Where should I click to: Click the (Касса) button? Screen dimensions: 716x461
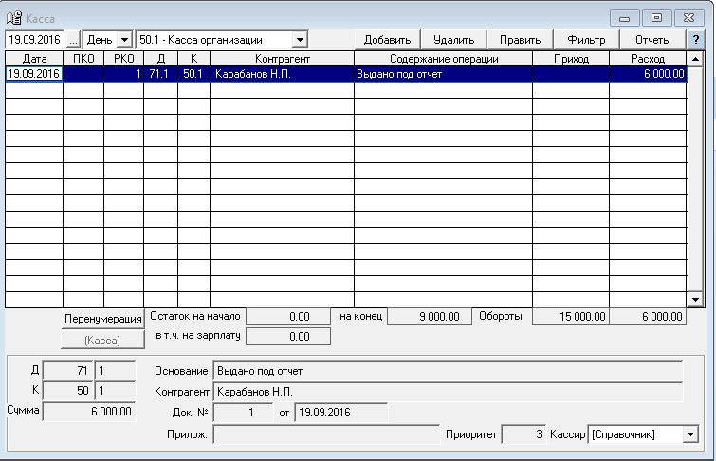coord(102,340)
